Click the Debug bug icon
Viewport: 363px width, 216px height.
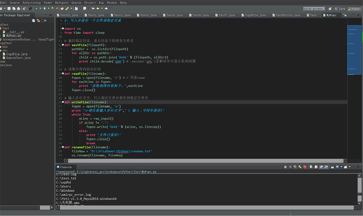click(x=36, y=8)
